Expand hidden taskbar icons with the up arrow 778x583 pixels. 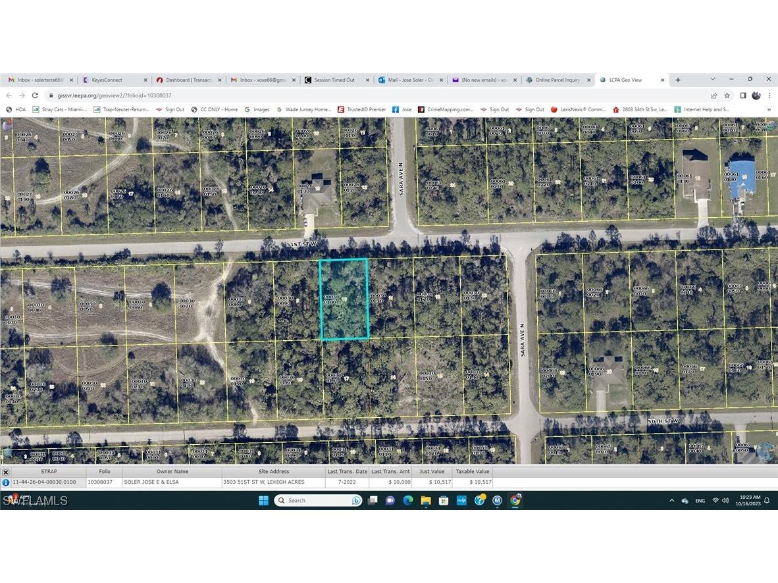point(673,500)
